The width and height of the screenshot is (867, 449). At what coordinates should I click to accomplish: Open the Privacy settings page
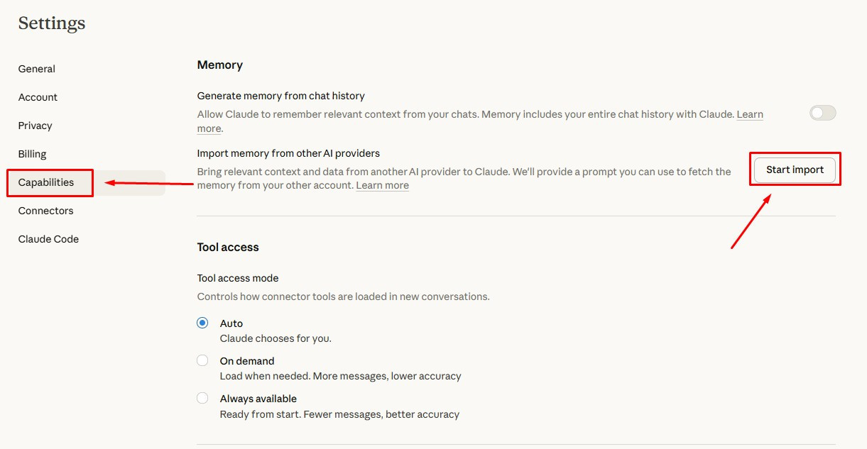point(36,126)
